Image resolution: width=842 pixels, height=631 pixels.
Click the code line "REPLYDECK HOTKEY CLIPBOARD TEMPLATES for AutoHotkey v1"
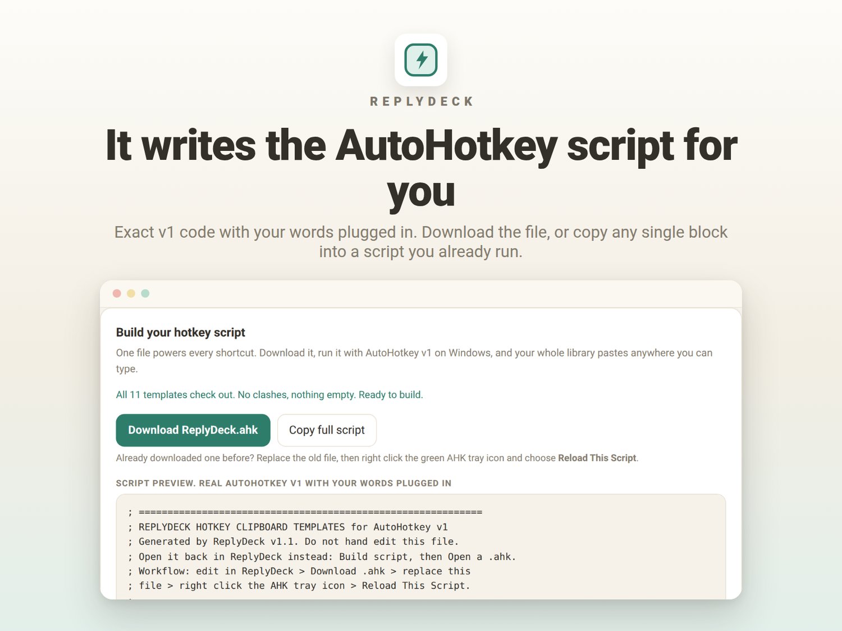288,527
